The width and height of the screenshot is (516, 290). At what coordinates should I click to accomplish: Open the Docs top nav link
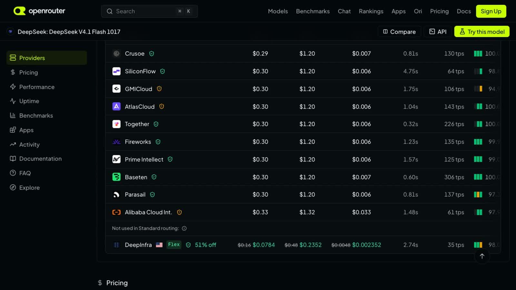point(464,11)
